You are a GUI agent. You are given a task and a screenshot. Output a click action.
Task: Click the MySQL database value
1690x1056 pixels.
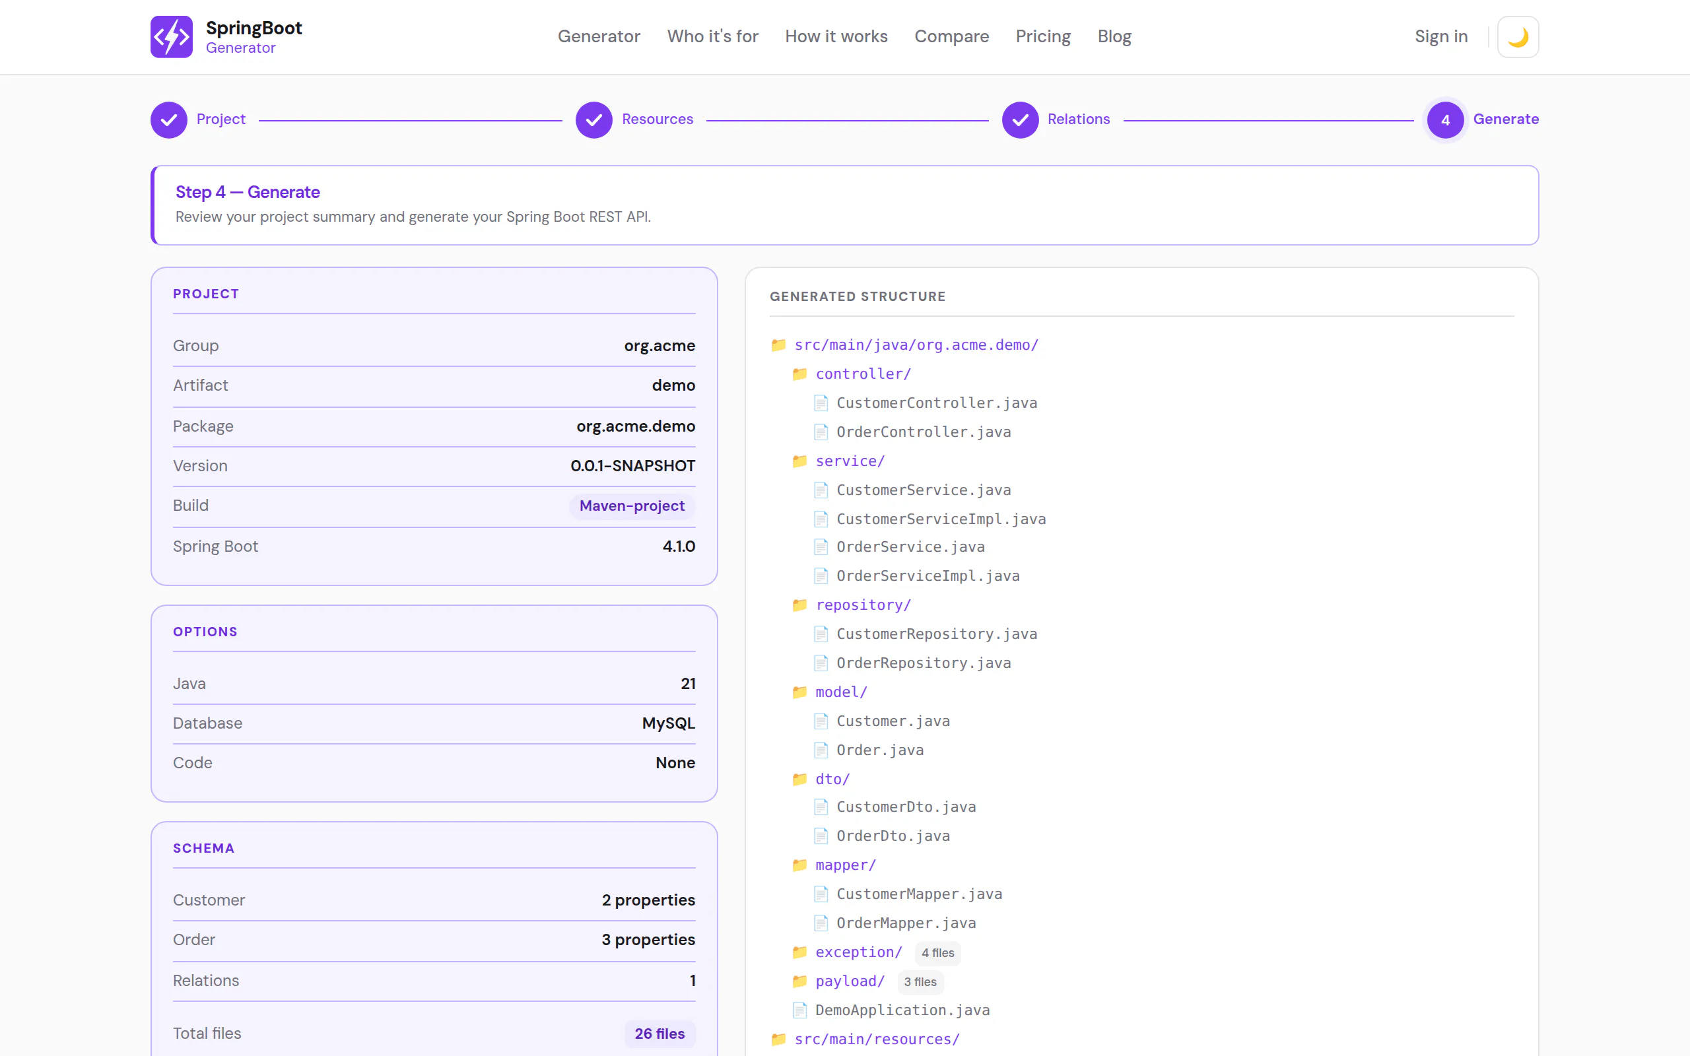(x=668, y=723)
